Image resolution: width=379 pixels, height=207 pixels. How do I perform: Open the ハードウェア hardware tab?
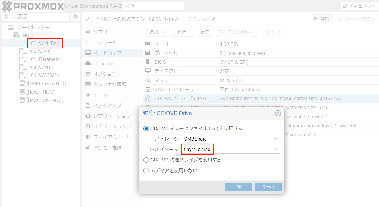pos(113,53)
